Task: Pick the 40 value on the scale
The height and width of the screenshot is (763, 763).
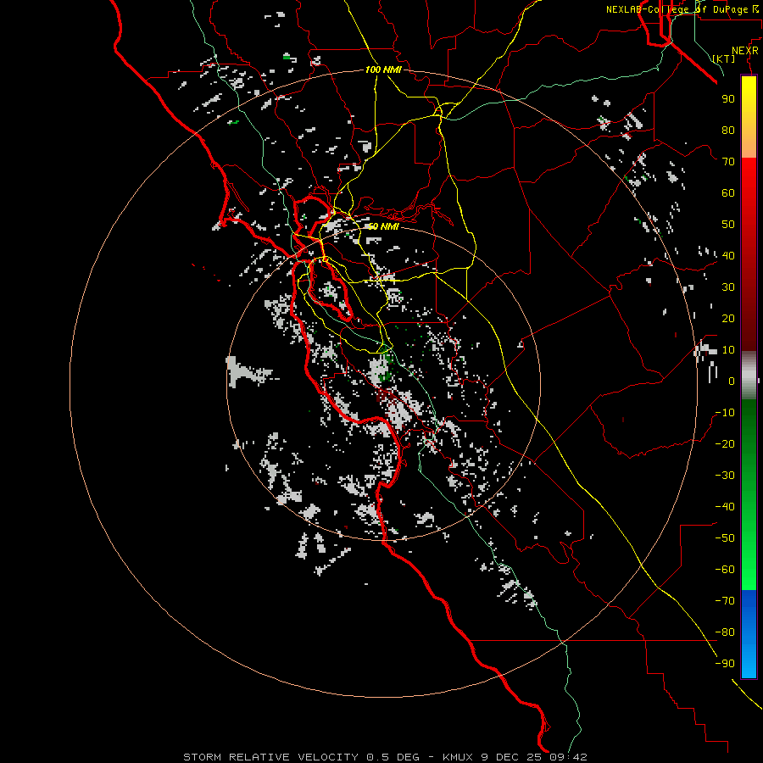Action: coord(728,256)
